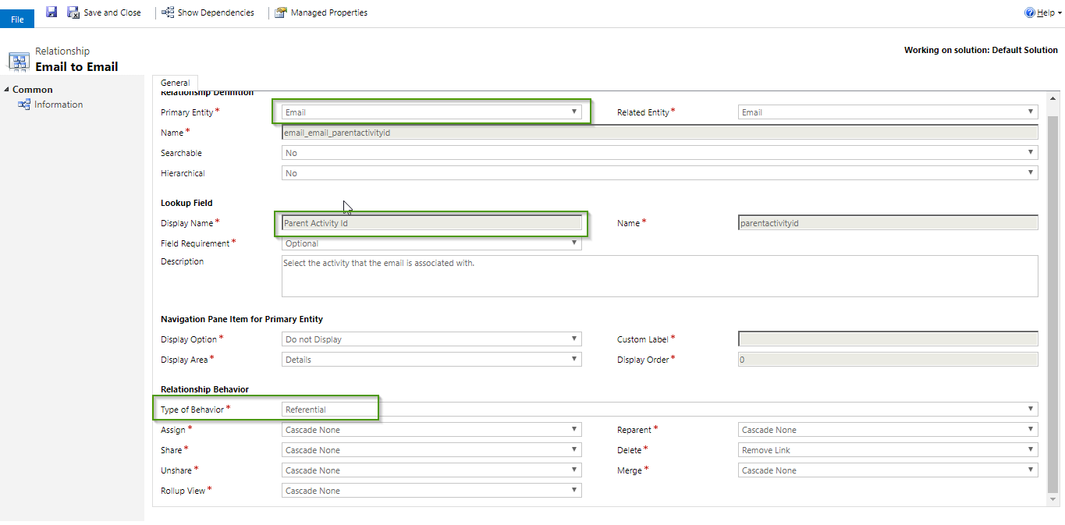The width and height of the screenshot is (1065, 525).
Task: Click the Display Order field
Action: tap(888, 360)
